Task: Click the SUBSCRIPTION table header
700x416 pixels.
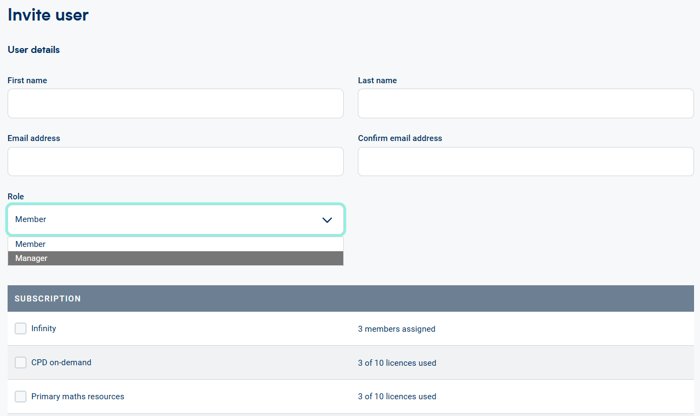Action: pyautogui.click(x=48, y=299)
